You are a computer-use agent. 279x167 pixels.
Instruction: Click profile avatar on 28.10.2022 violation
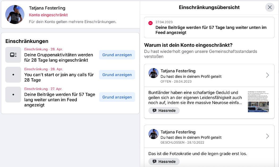click(153, 134)
